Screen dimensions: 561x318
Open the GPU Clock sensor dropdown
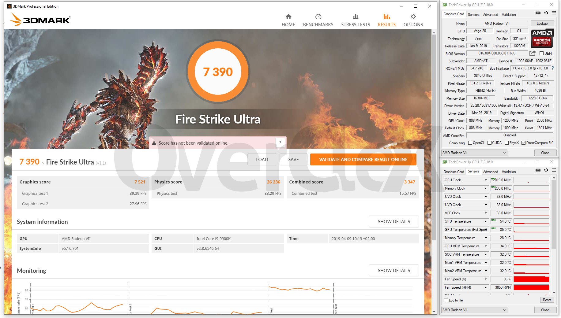click(486, 180)
